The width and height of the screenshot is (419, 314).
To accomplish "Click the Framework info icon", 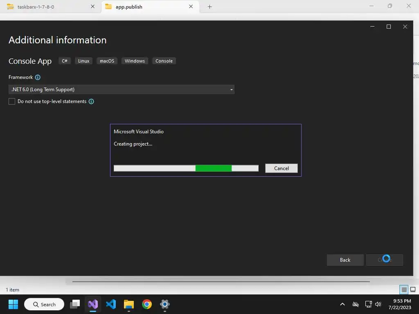I will pos(38,77).
